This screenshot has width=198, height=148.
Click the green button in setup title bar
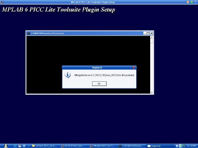coord(192,2)
